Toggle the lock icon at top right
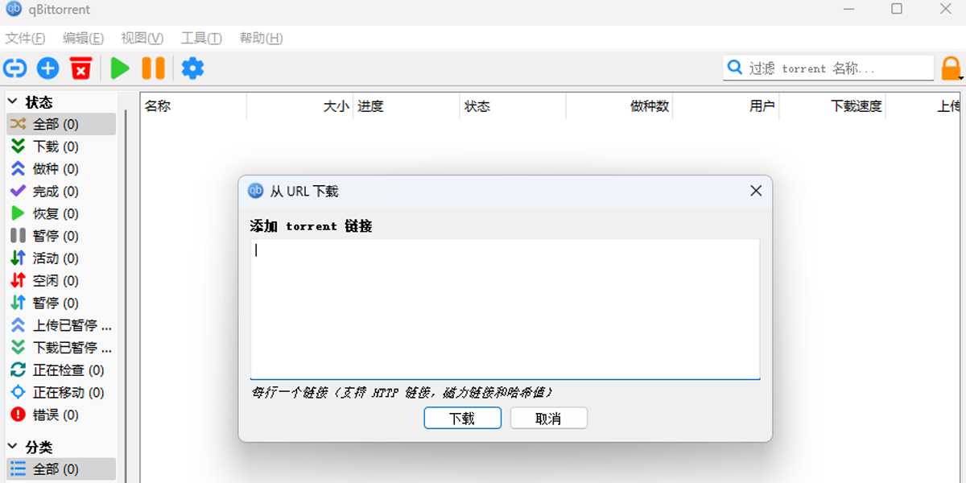966x483 pixels. (952, 68)
